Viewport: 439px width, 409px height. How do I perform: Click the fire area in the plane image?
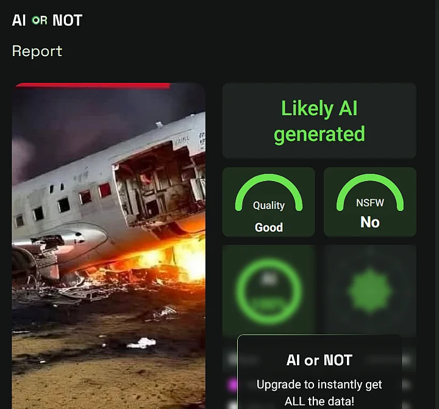pyautogui.click(x=168, y=260)
